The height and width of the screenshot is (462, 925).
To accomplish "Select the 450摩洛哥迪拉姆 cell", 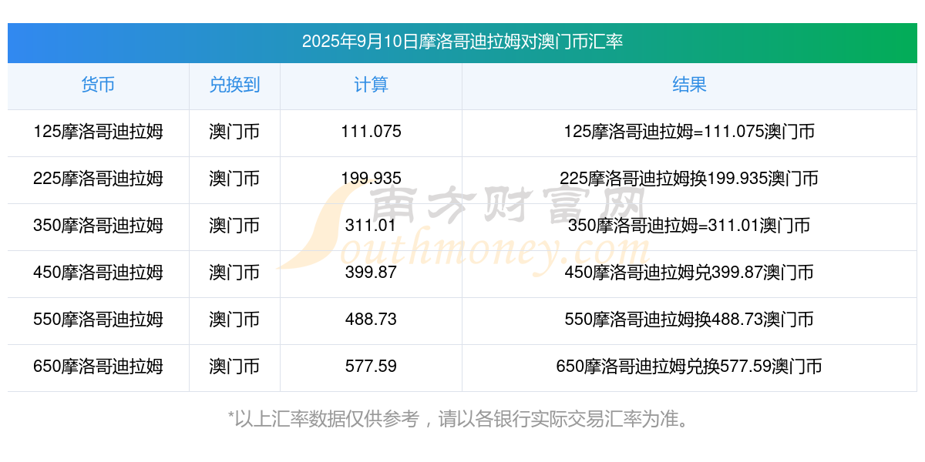I will (98, 273).
